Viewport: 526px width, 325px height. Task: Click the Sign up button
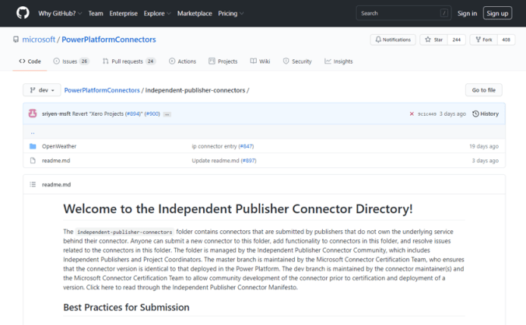point(497,13)
